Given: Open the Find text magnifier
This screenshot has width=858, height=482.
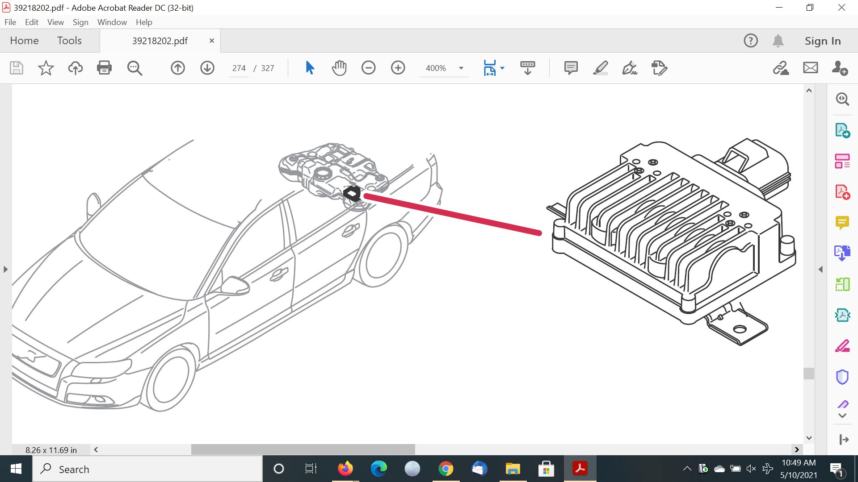Looking at the screenshot, I should 135,68.
